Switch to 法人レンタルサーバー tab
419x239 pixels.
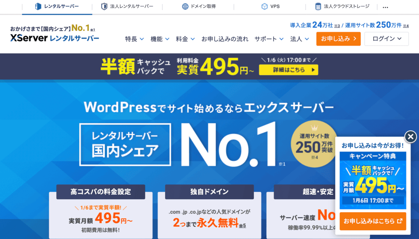tap(127, 7)
